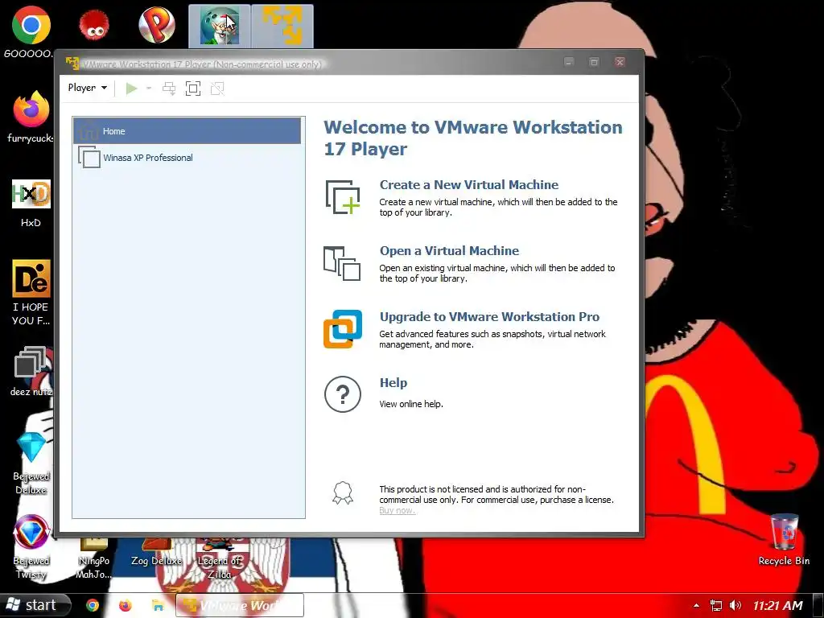This screenshot has width=824, height=618.
Task: Click the start button
Action: (x=35, y=605)
